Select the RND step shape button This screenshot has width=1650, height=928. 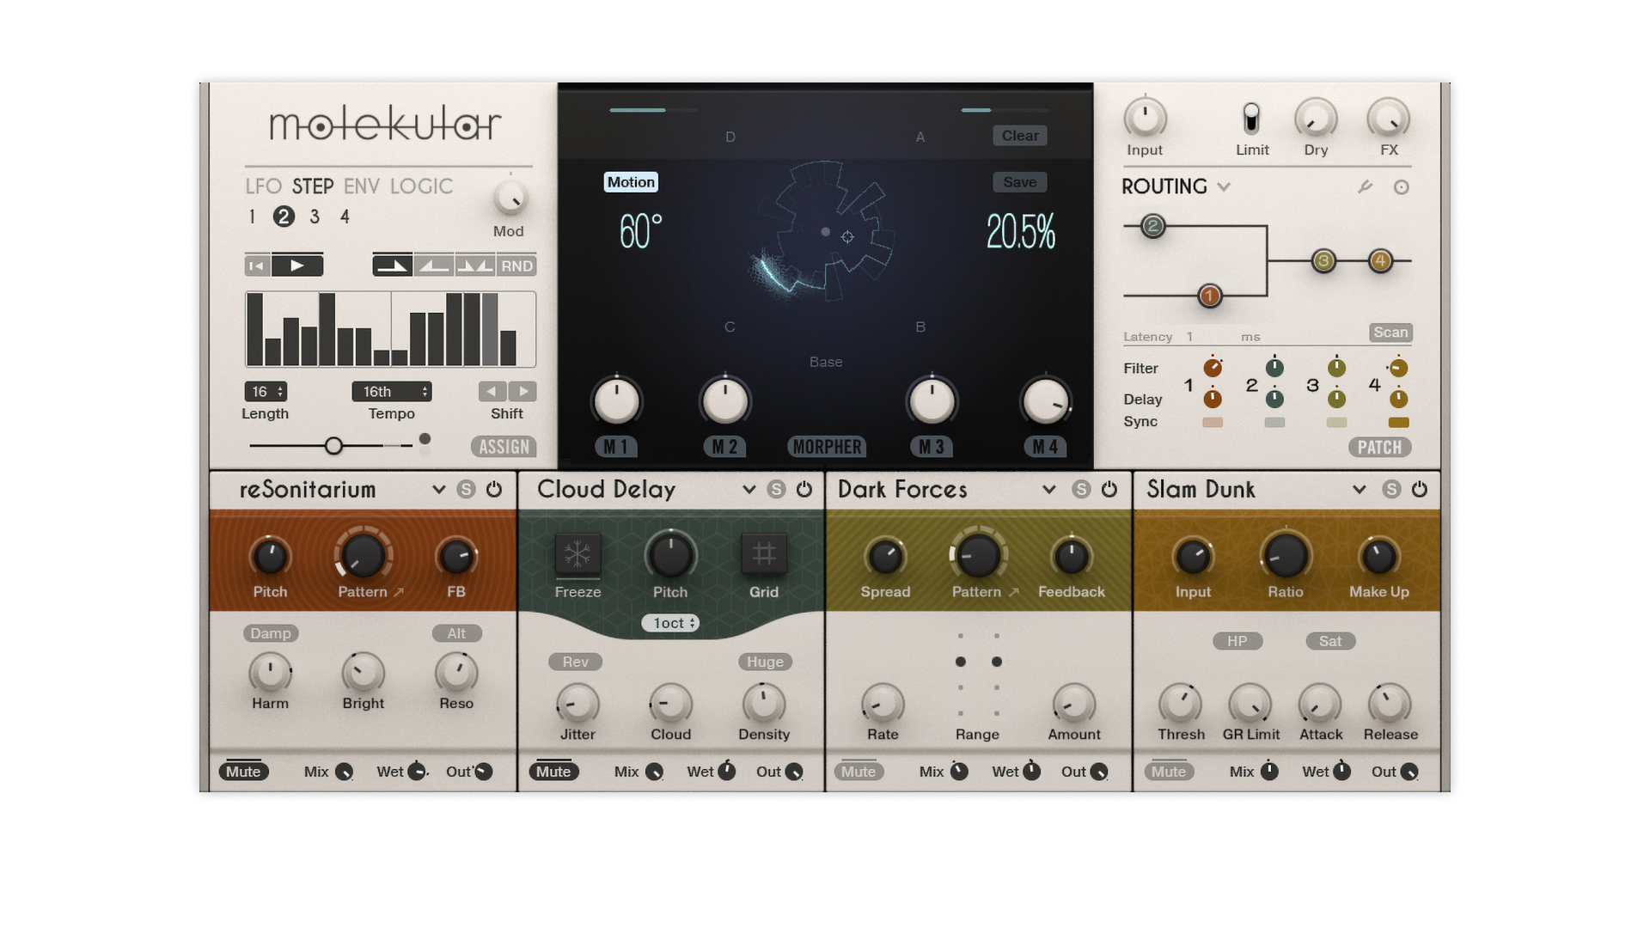[516, 266]
